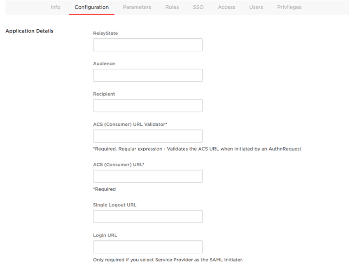Click the Single Logout URL label
The width and height of the screenshot is (350, 268).
pos(114,205)
